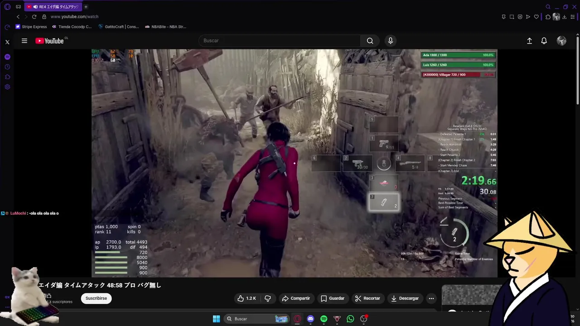This screenshot has height=326, width=580.
Task: Click the YouTube Buscar search field
Action: coord(280,41)
